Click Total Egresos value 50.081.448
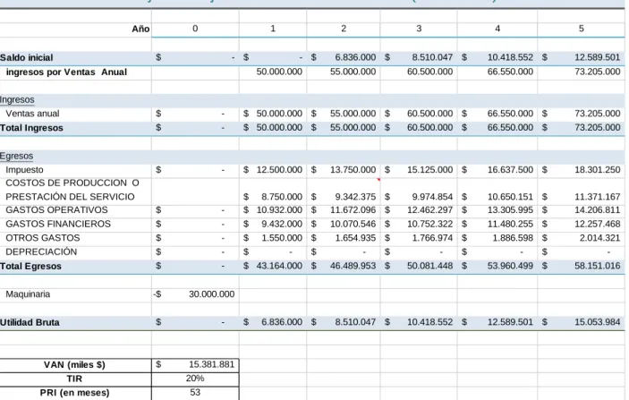This screenshot has height=400, width=629. (429, 266)
